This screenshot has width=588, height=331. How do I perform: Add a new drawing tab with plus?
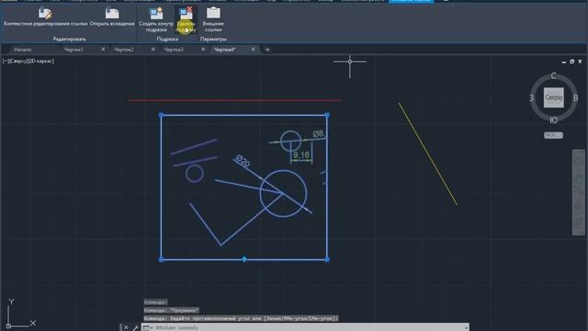[x=267, y=50]
